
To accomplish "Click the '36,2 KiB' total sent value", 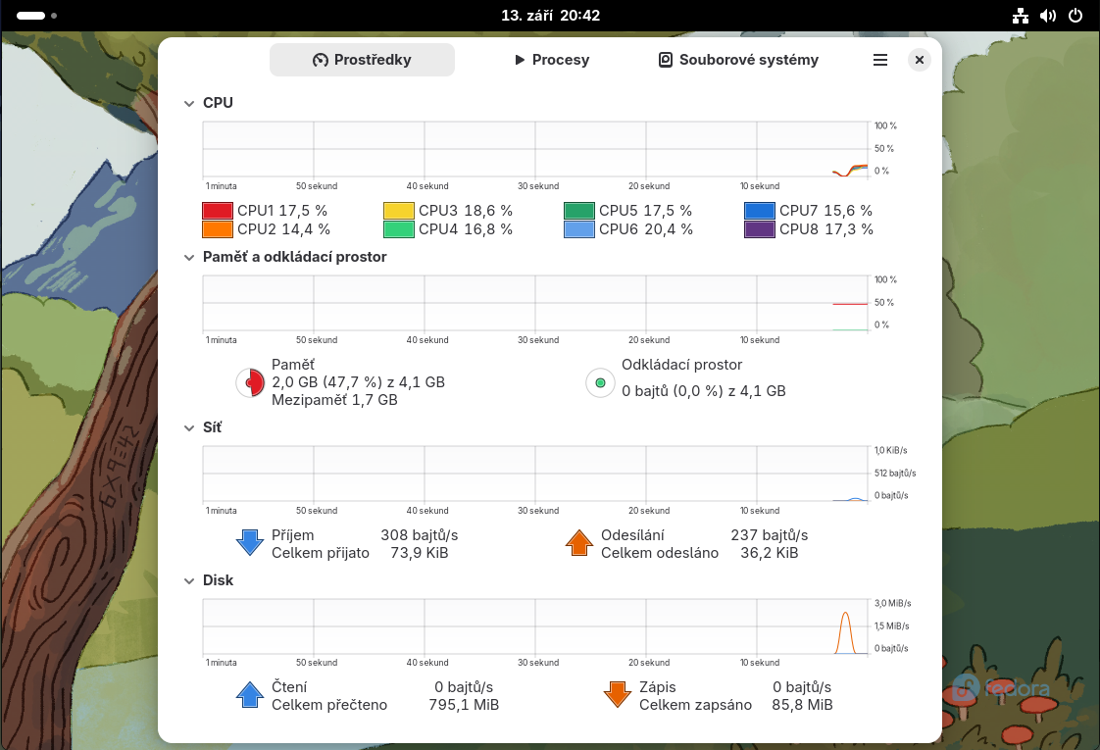I will (x=770, y=553).
